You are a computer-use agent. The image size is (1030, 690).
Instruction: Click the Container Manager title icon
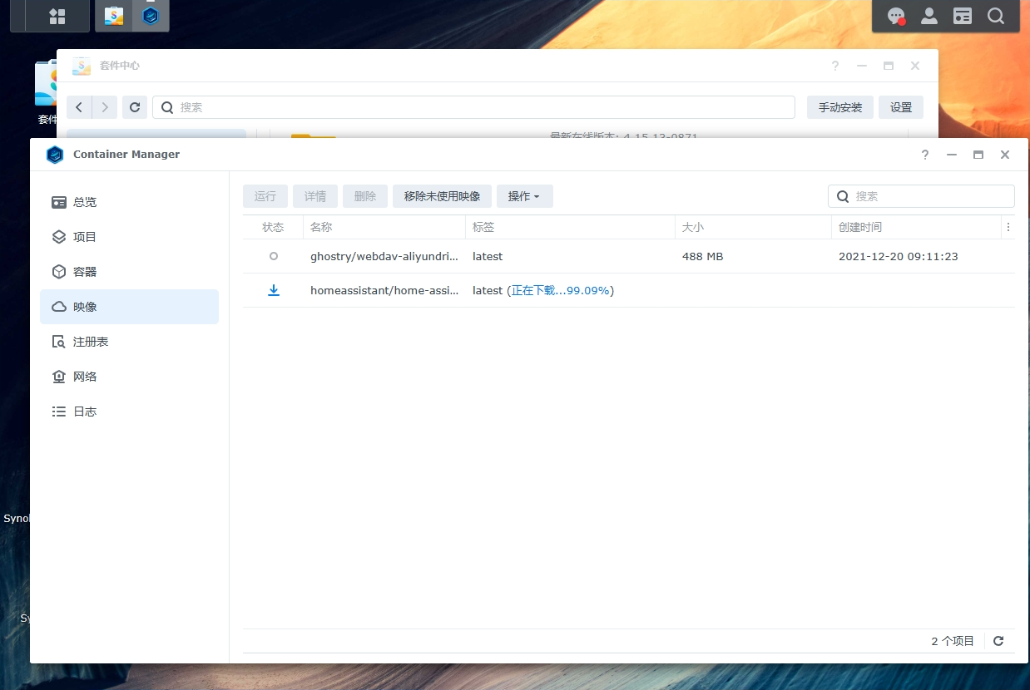55,155
